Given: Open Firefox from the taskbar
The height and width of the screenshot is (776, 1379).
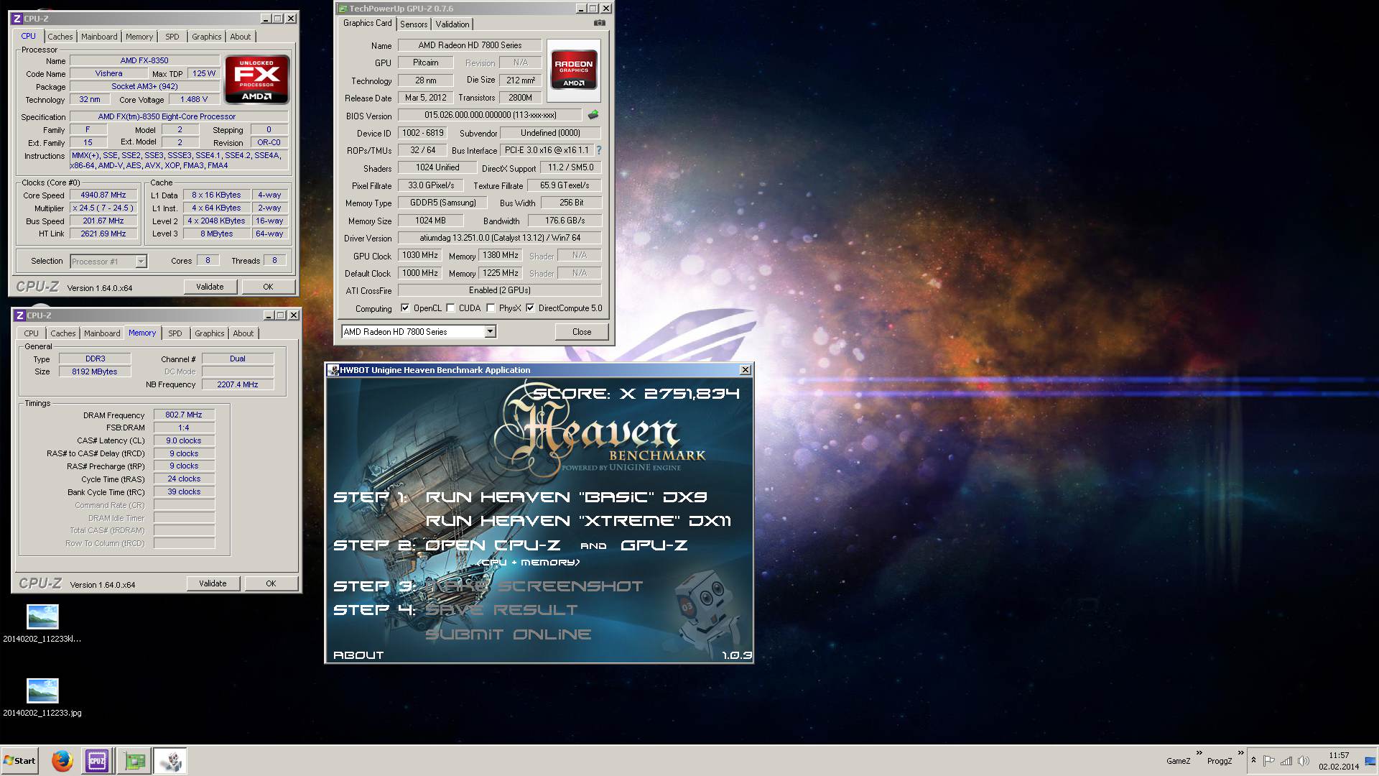Looking at the screenshot, I should pos(62,761).
